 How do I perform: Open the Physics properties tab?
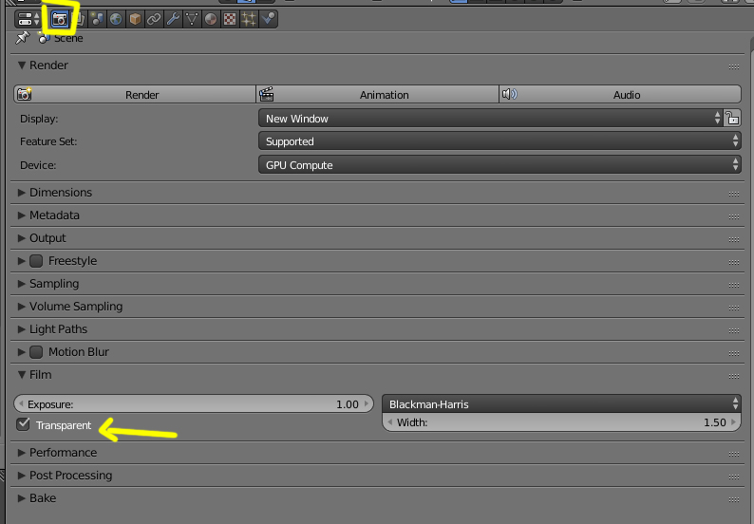(268, 19)
